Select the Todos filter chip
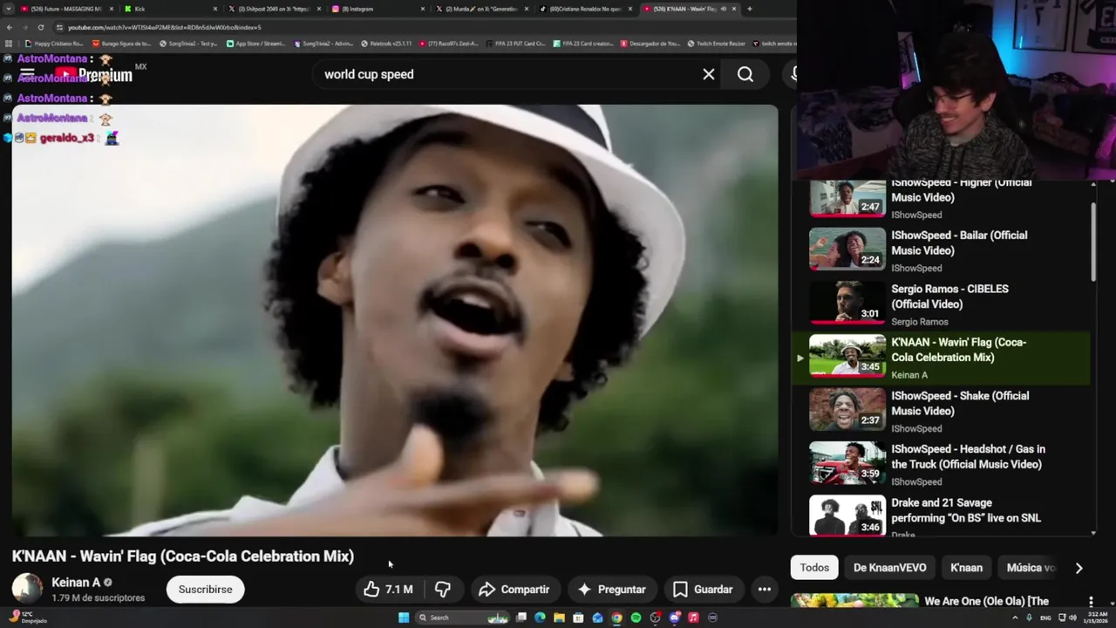 click(814, 568)
